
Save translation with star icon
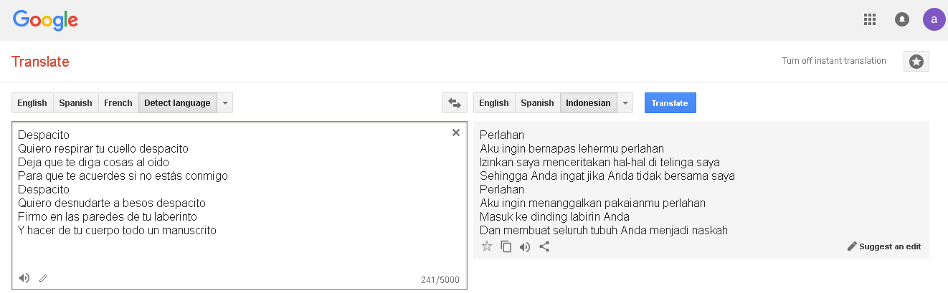487,246
